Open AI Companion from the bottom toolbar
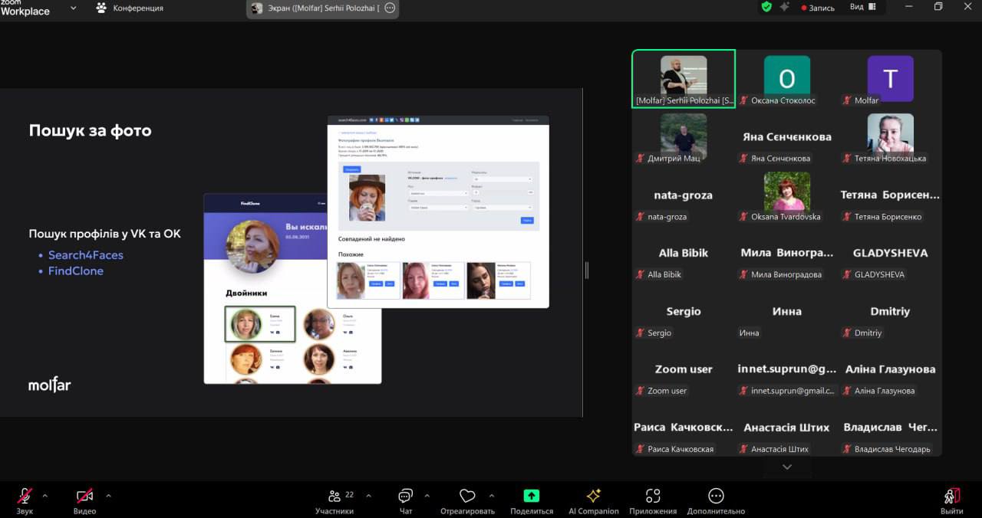The image size is (982, 518). pos(593,500)
